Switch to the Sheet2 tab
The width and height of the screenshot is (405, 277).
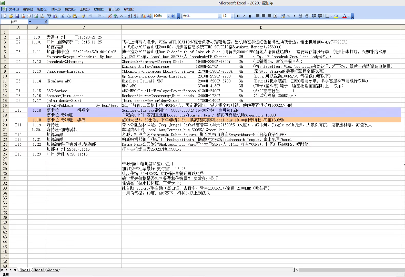[x=38, y=270]
